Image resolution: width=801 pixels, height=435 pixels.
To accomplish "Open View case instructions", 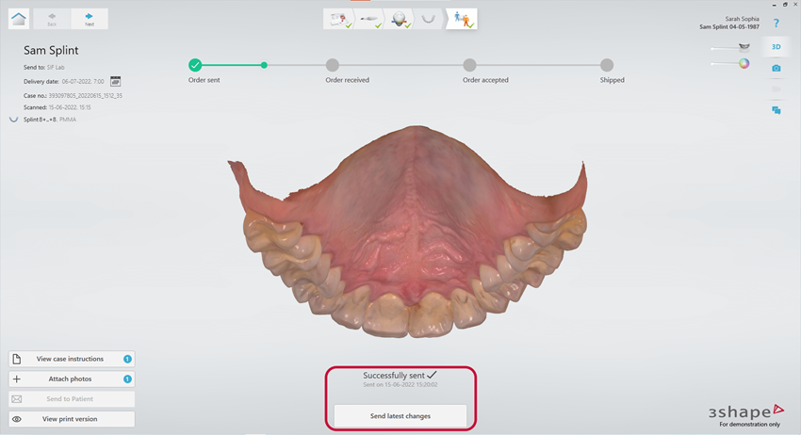I will pyautogui.click(x=72, y=359).
